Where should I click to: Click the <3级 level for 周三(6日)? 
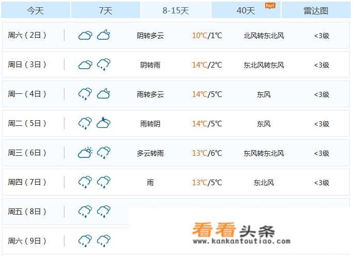[x=322, y=153]
